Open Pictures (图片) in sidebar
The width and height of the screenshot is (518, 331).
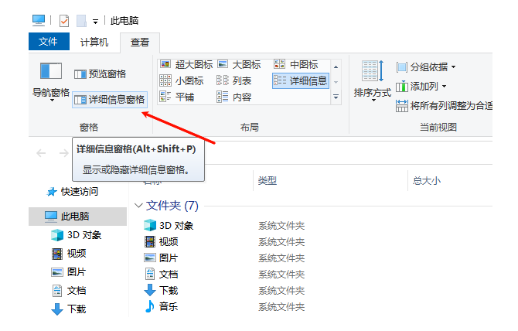coord(69,272)
